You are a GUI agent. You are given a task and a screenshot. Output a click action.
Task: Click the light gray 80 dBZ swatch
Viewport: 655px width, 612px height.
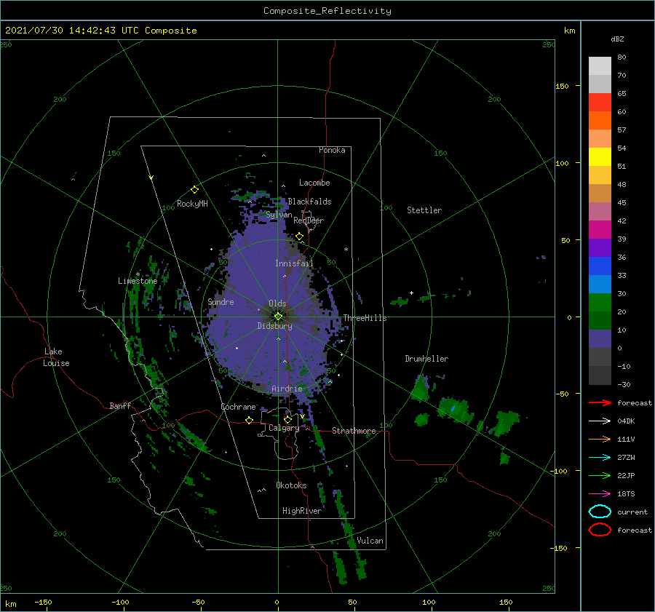[600, 66]
